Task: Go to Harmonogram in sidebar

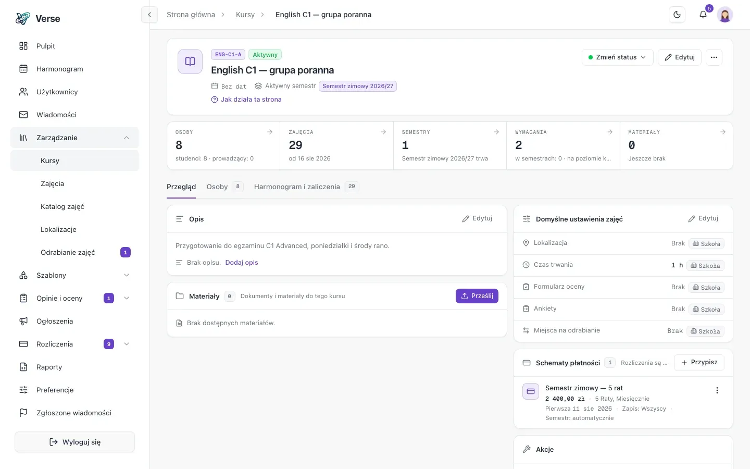Action: click(74, 69)
